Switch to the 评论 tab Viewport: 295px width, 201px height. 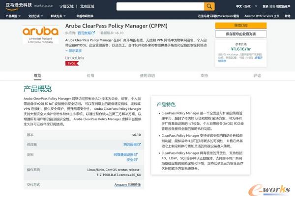point(257,76)
